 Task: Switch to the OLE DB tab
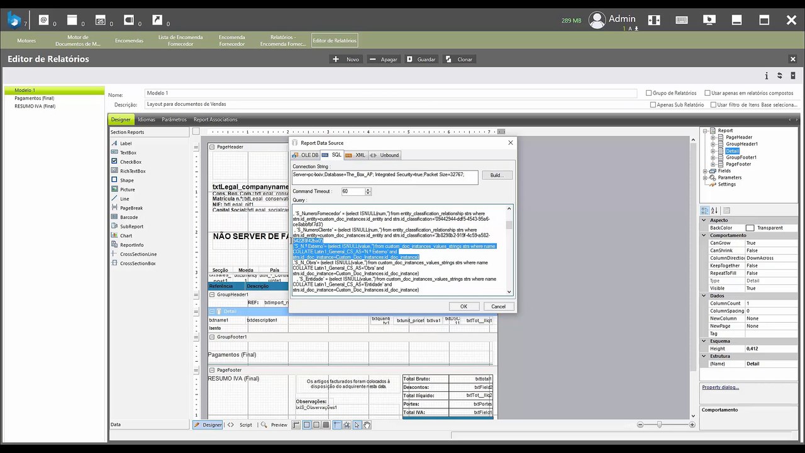pyautogui.click(x=306, y=155)
